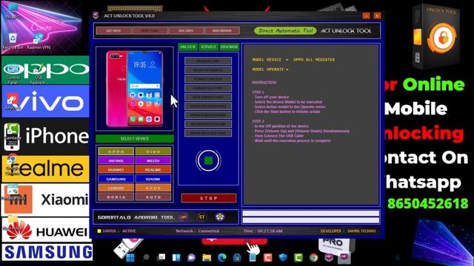Open taskbar Search
The image size is (474, 266).
(146, 258)
